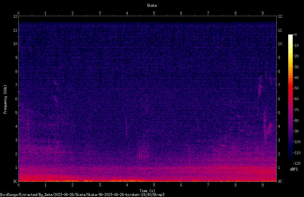Click the "+0" color scale label
The width and height of the screenshot is (304, 197).
(295, 35)
